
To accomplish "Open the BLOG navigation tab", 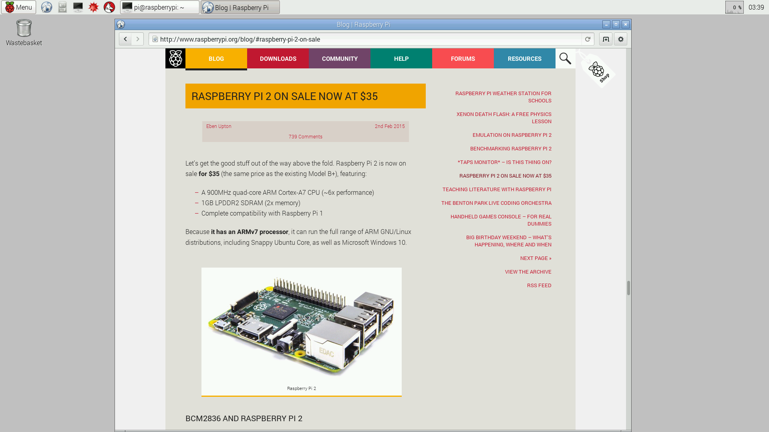I will [x=216, y=59].
